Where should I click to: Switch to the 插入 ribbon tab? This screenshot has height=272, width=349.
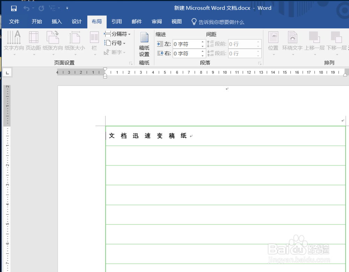57,22
